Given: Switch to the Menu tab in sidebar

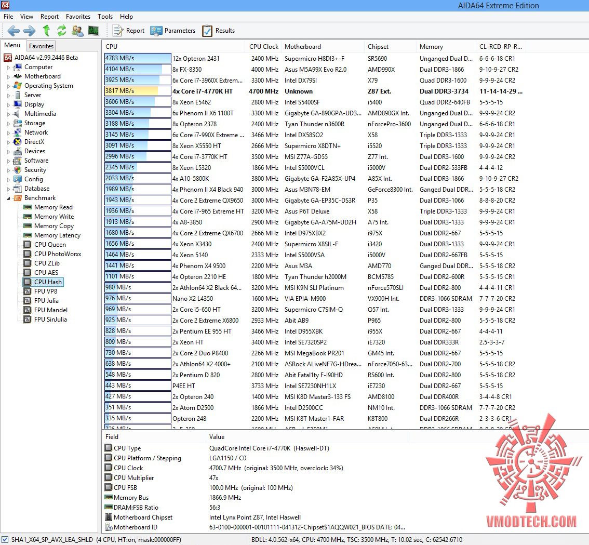Looking at the screenshot, I should (12, 45).
